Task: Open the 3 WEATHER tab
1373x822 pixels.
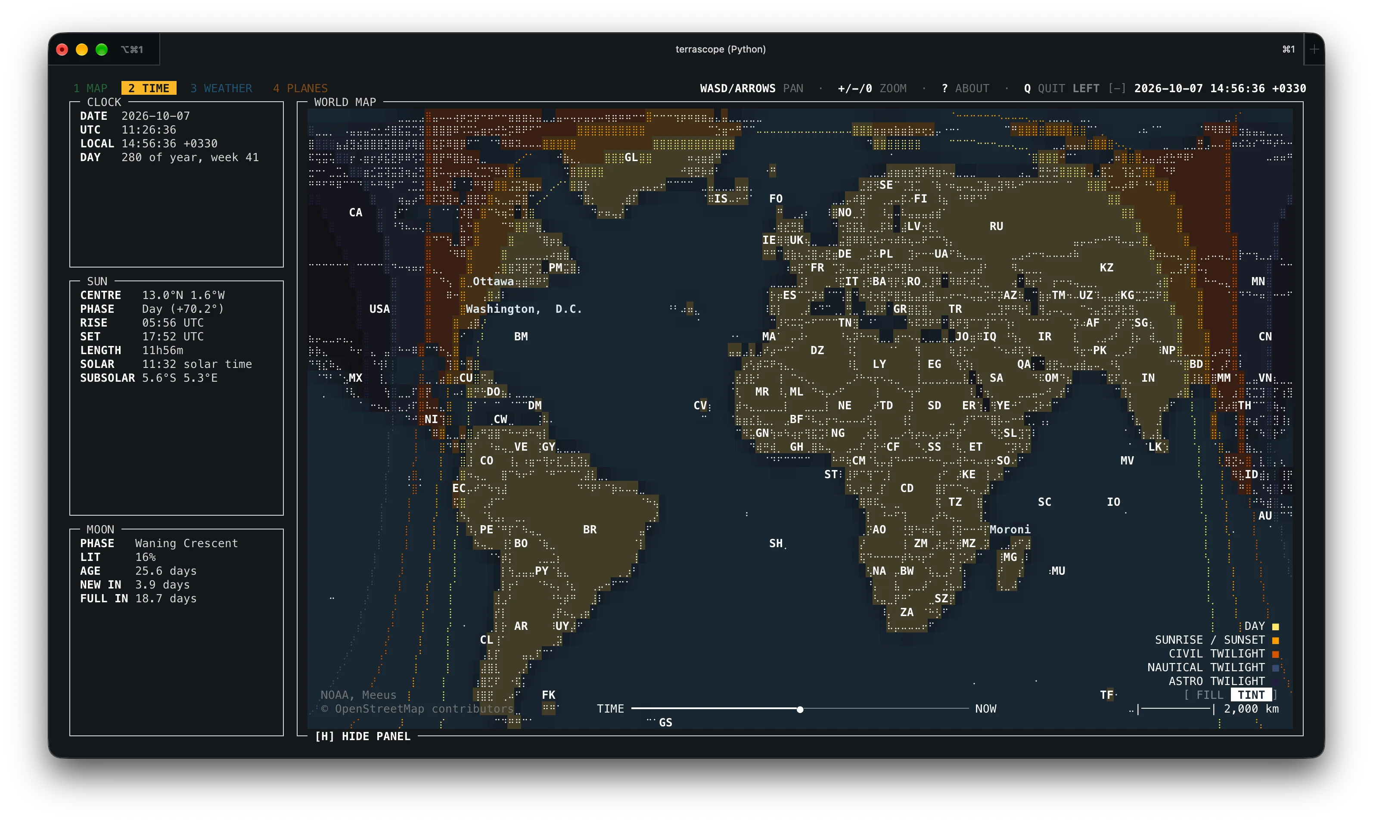Action: pyautogui.click(x=221, y=88)
